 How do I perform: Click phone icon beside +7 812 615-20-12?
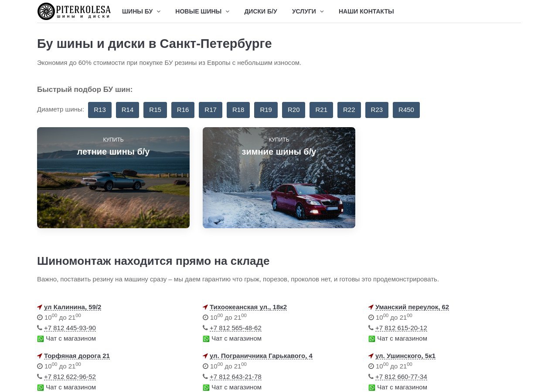371,328
